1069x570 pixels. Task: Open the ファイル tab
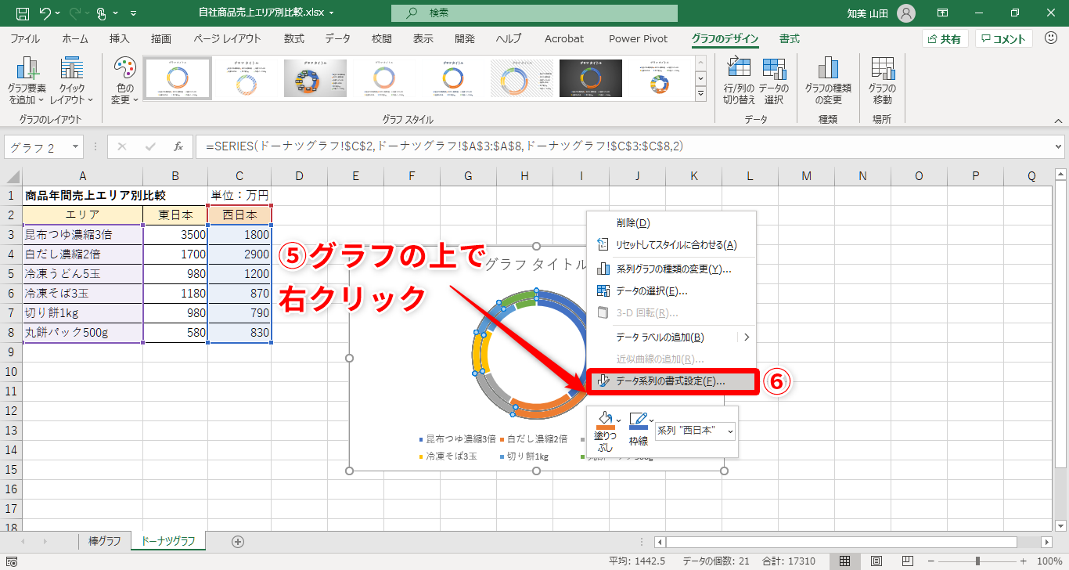pyautogui.click(x=25, y=38)
